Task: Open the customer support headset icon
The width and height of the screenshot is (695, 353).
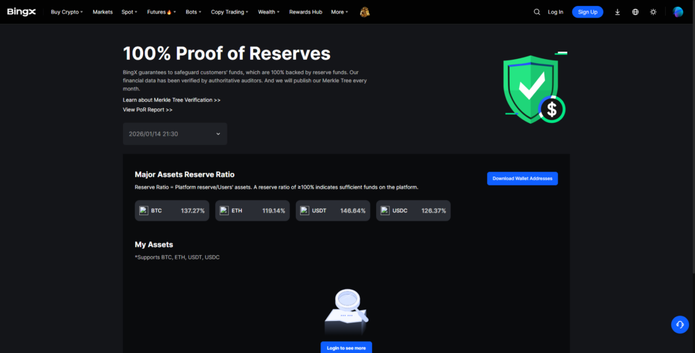Action: click(x=680, y=324)
